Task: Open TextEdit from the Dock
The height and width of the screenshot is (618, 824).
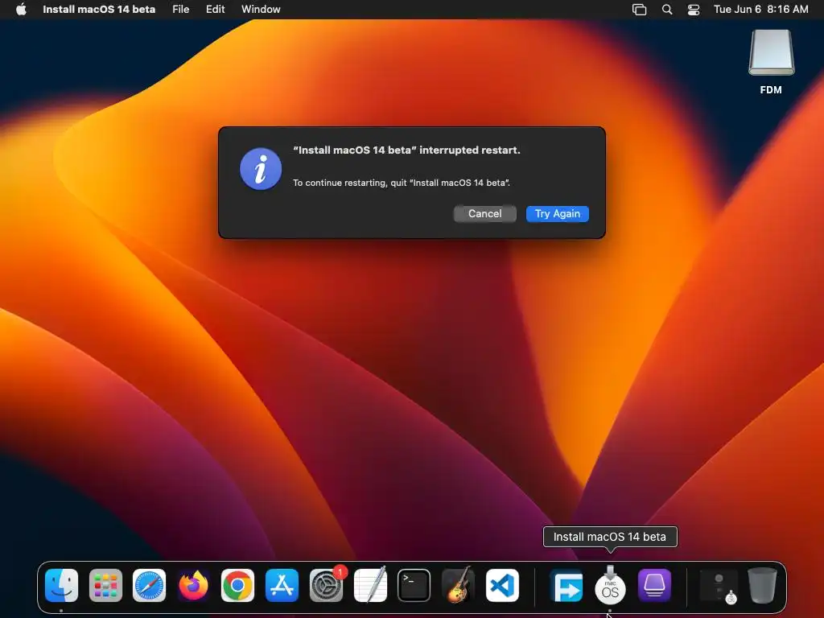Action: tap(370, 584)
